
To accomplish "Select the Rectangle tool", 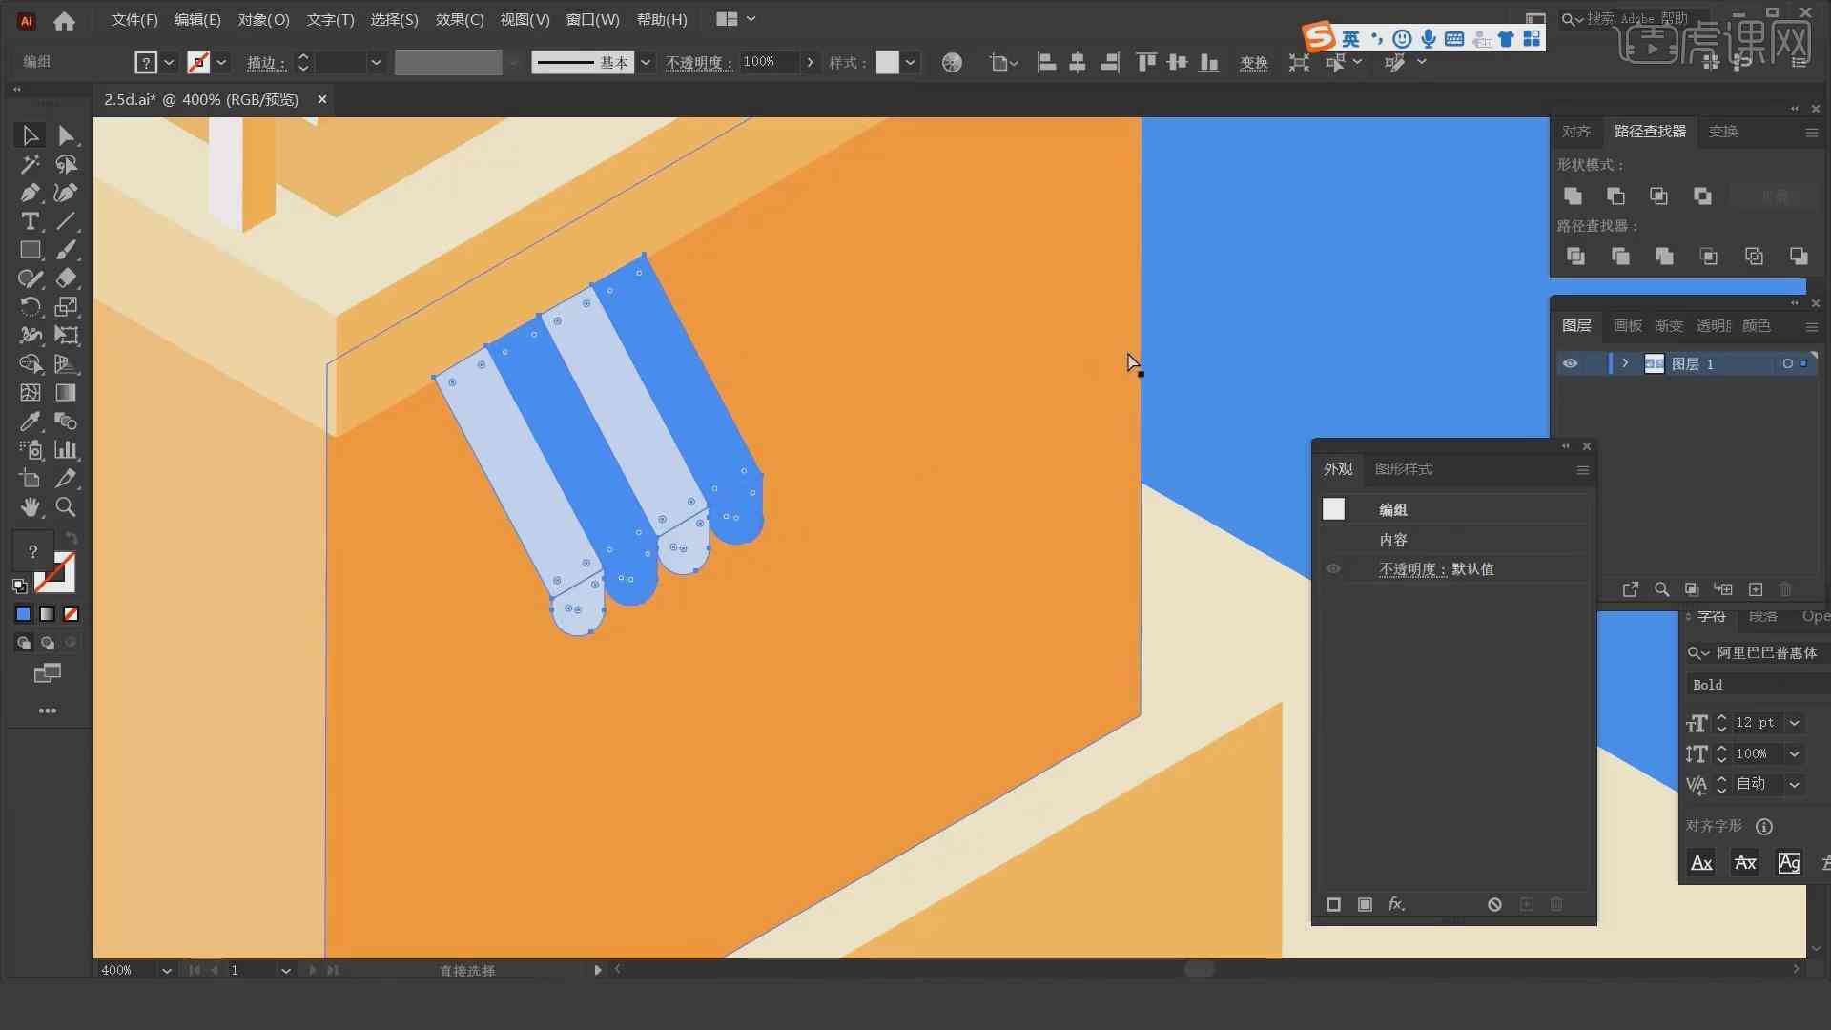I will click(30, 250).
